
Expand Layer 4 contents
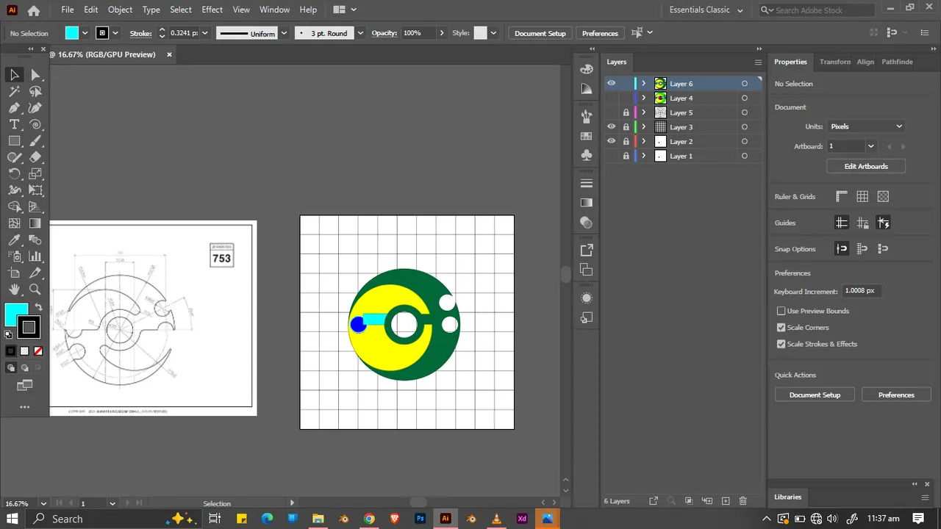644,98
